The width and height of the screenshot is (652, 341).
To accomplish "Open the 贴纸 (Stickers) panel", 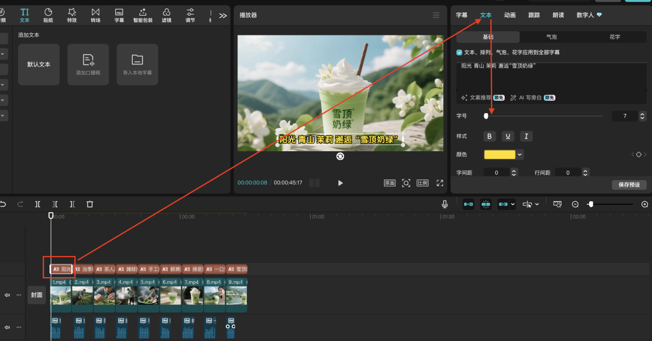I will [48, 15].
